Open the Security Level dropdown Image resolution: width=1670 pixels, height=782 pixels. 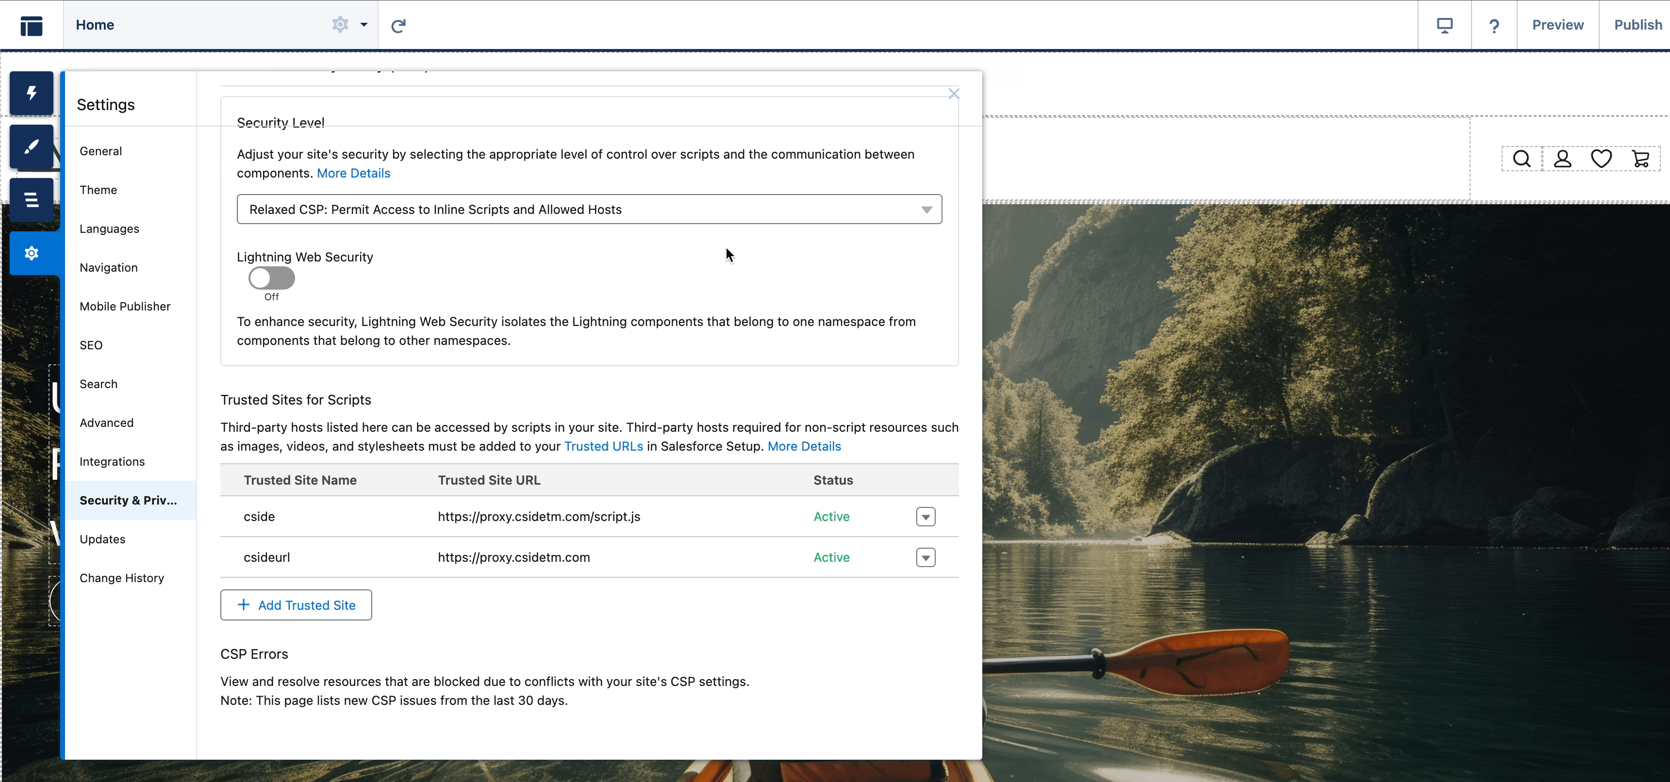[x=588, y=209]
